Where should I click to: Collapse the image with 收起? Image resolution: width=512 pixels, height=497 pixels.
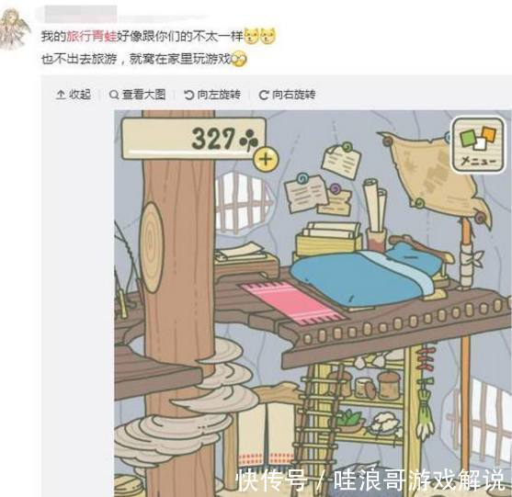74,95
